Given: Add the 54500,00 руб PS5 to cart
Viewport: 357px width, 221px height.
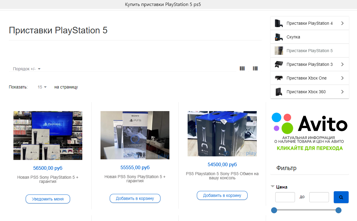Looking at the screenshot, I should click(222, 195).
